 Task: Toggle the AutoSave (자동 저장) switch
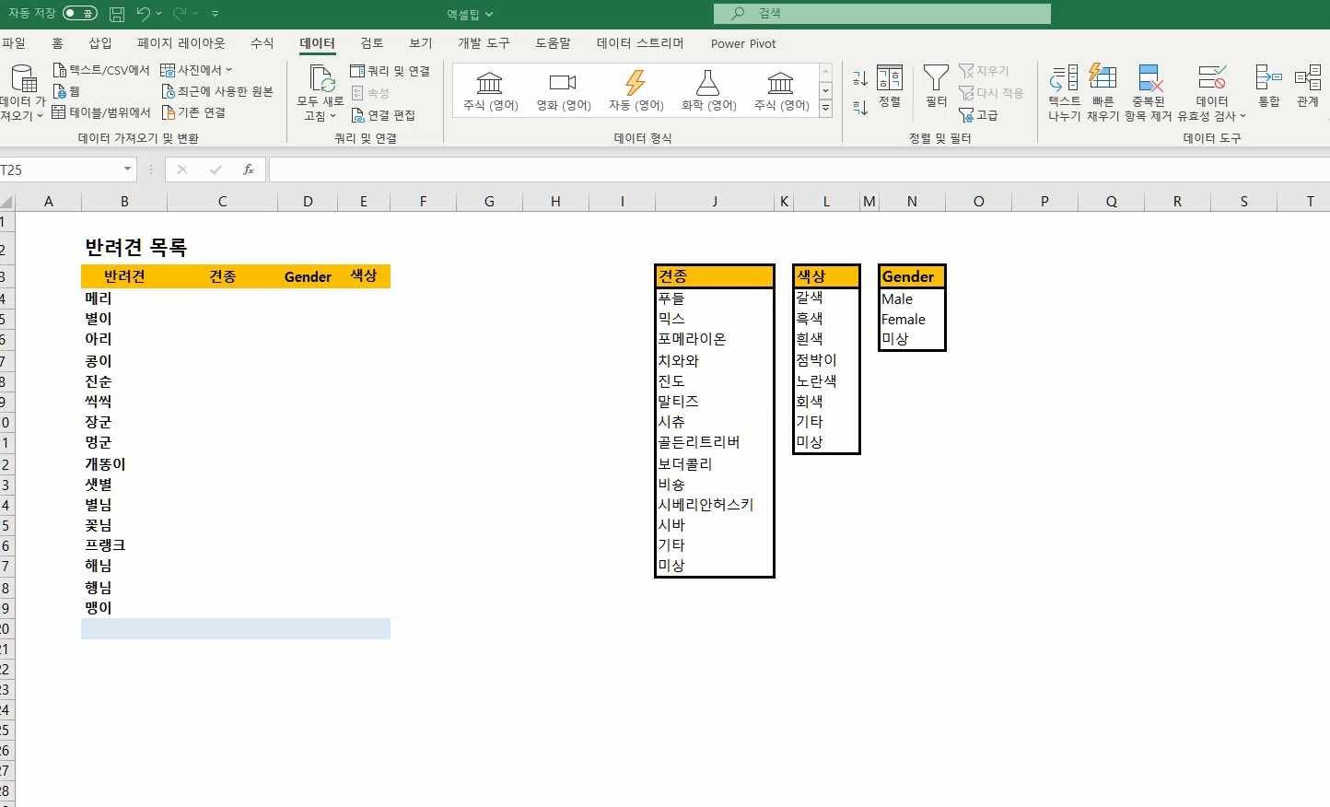(x=80, y=14)
